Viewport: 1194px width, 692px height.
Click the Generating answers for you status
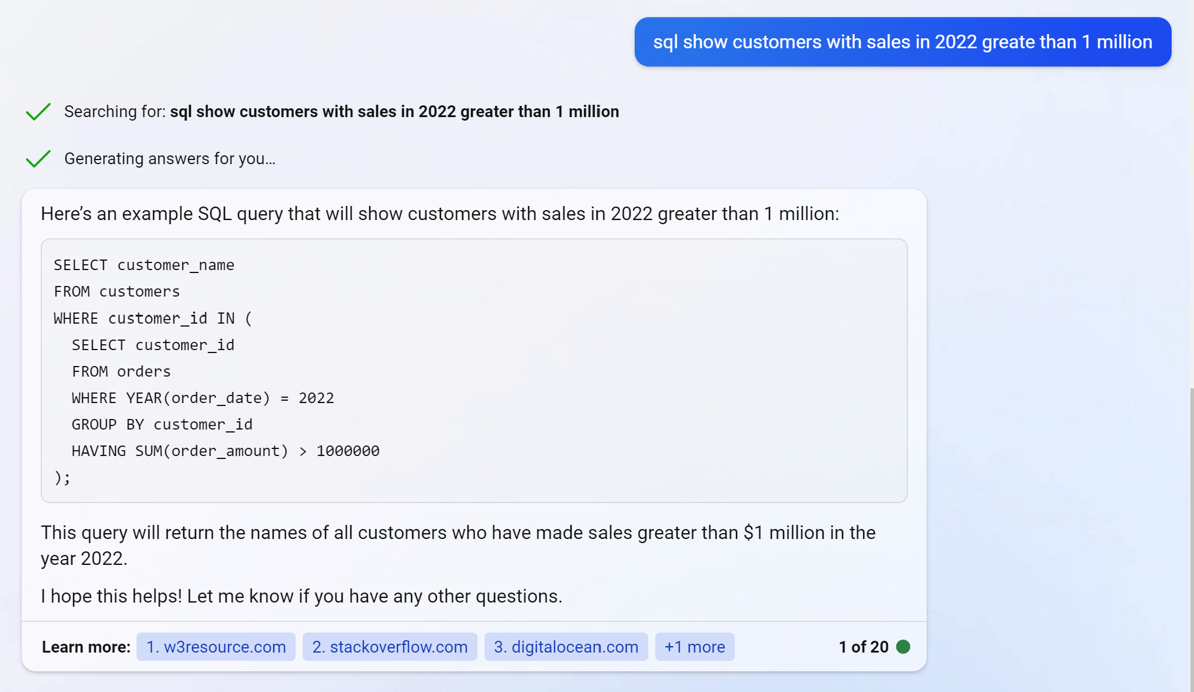[x=170, y=159]
